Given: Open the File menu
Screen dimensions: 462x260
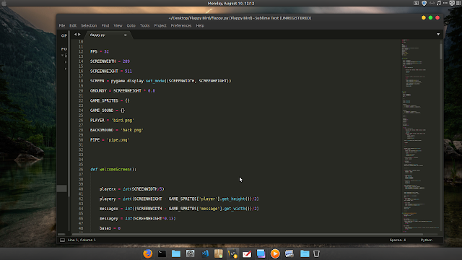Looking at the screenshot, I should click(x=62, y=26).
